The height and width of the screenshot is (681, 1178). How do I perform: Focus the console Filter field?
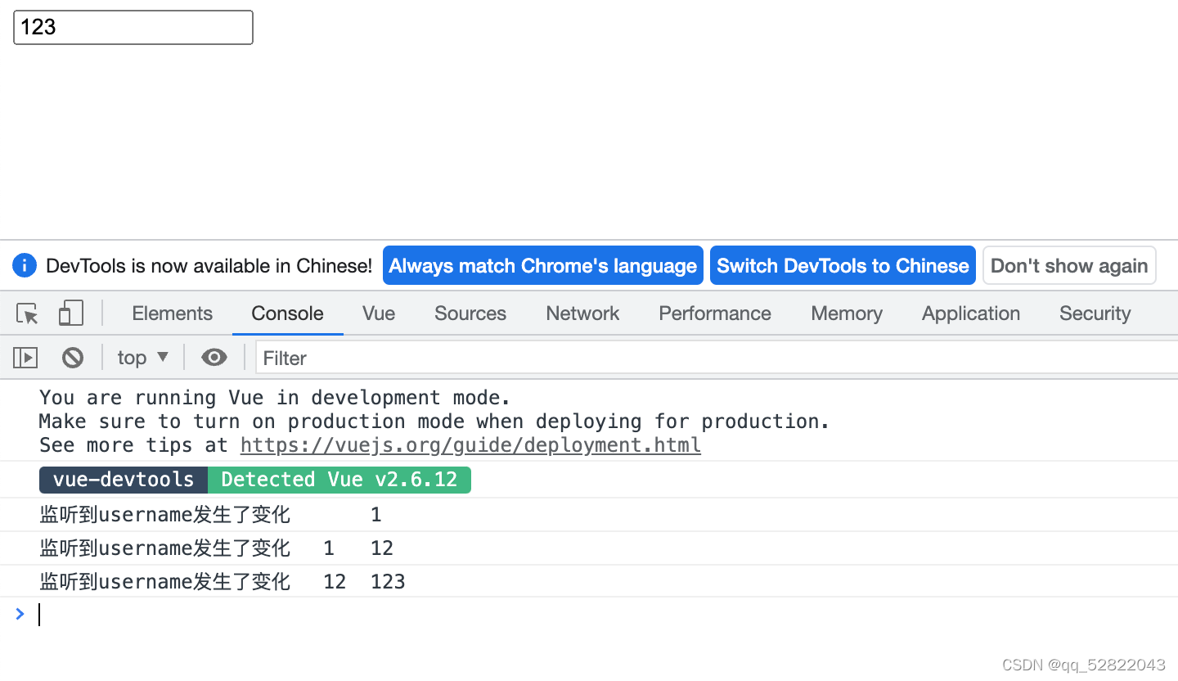[368, 357]
